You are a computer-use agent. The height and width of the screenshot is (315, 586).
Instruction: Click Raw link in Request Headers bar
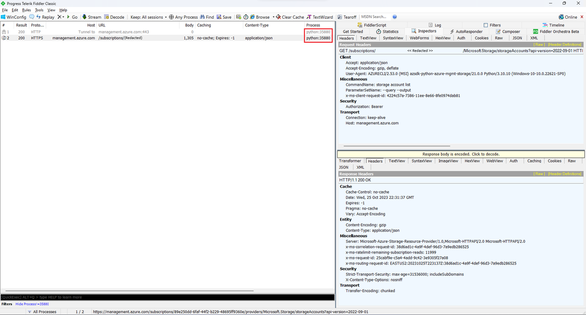coord(539,45)
